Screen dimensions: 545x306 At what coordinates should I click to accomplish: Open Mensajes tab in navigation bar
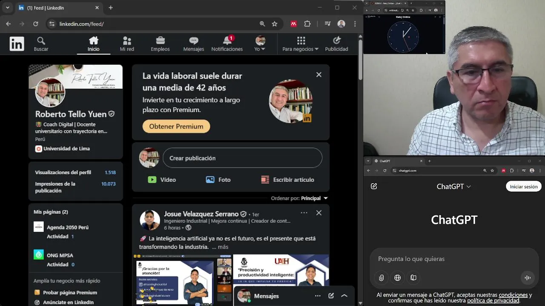click(x=194, y=44)
